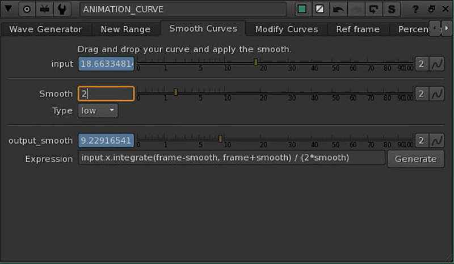
Task: Open animation menu curve icon for input
Action: [x=436, y=63]
